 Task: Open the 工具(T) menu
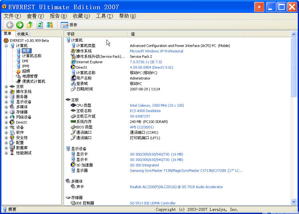point(105,16)
